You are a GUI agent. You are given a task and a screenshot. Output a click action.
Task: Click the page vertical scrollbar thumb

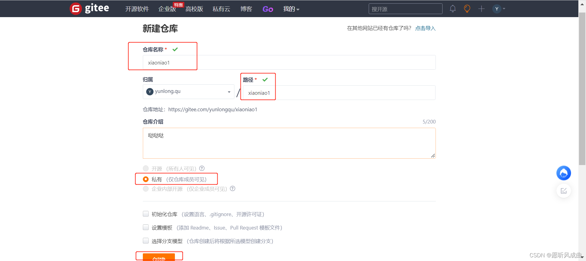point(582,89)
